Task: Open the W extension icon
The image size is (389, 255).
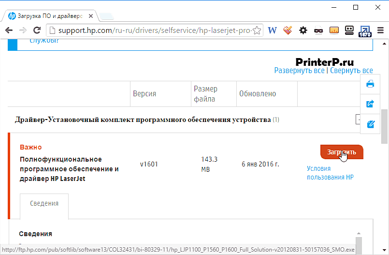Action: click(272, 30)
